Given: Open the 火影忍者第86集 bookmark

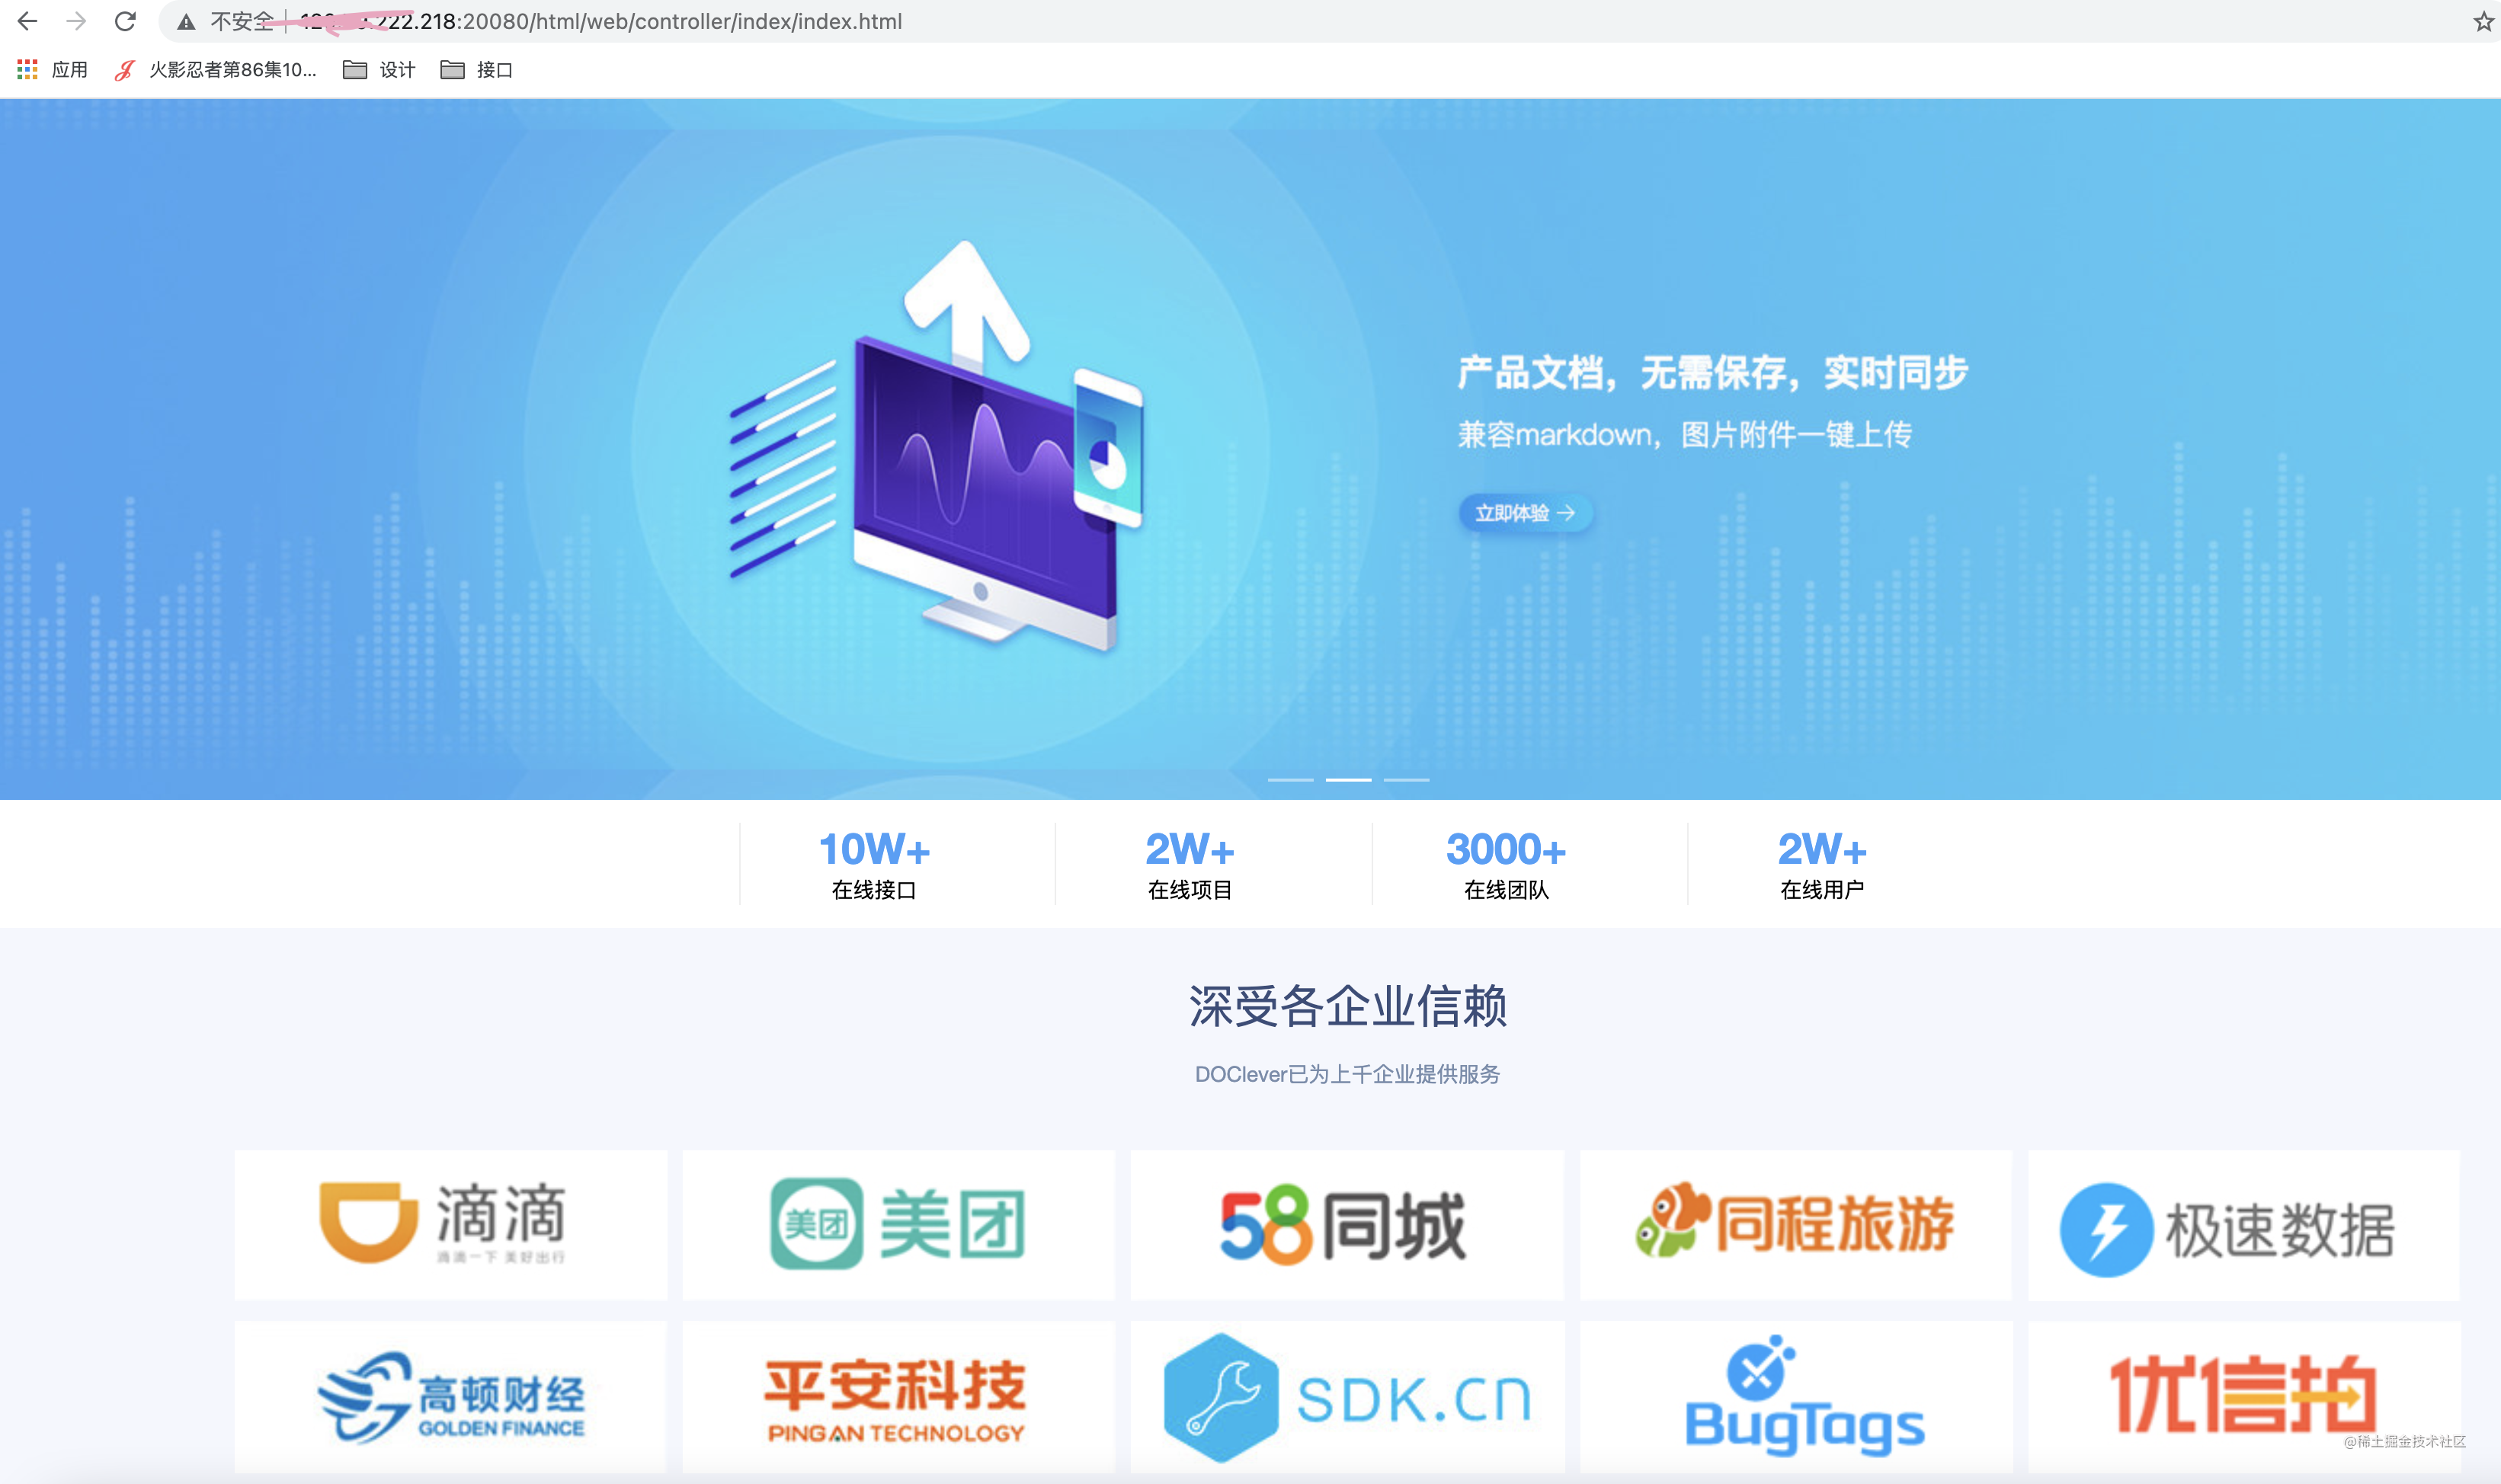Looking at the screenshot, I should [x=216, y=69].
